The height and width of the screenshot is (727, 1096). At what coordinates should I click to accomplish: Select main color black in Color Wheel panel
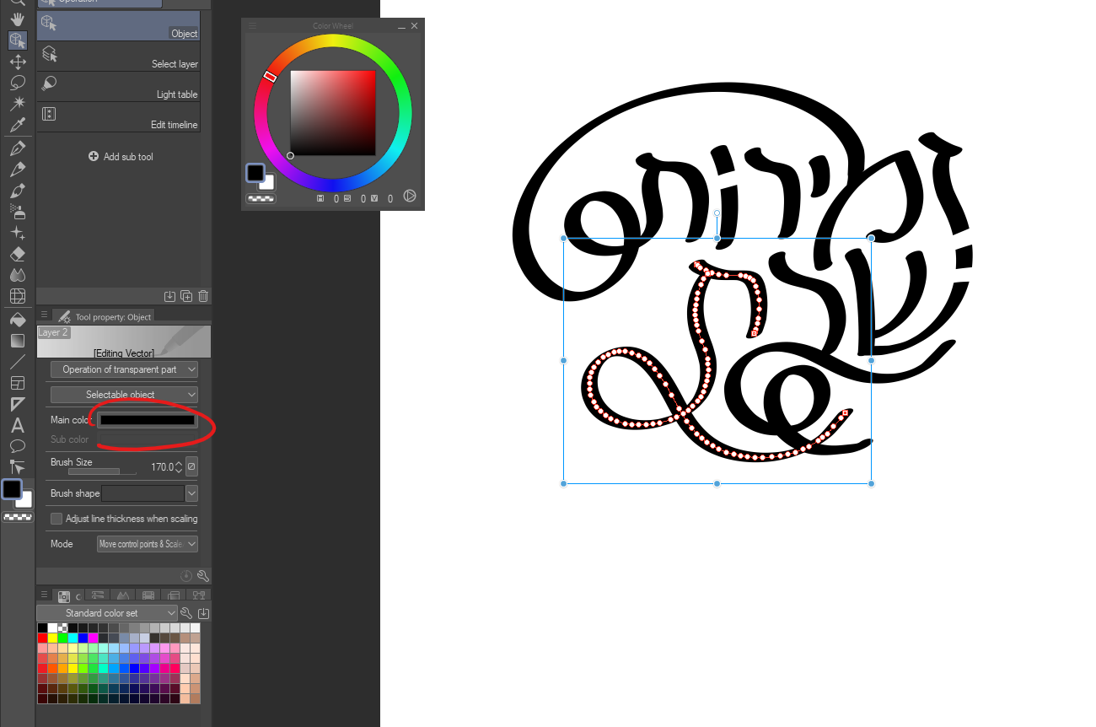click(x=255, y=173)
